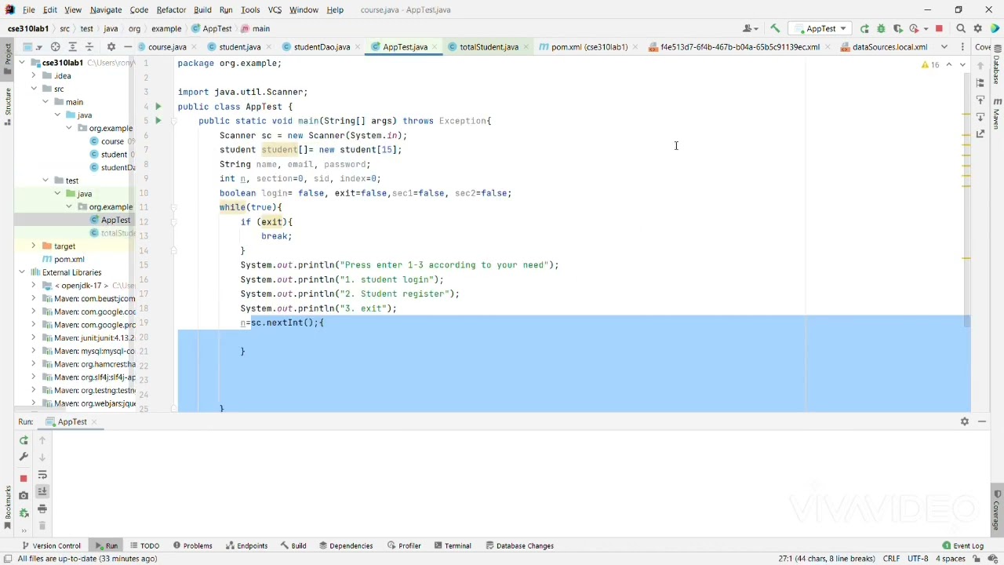The width and height of the screenshot is (1004, 565).
Task: Click the 16 warnings inspection indicator
Action: 930,65
